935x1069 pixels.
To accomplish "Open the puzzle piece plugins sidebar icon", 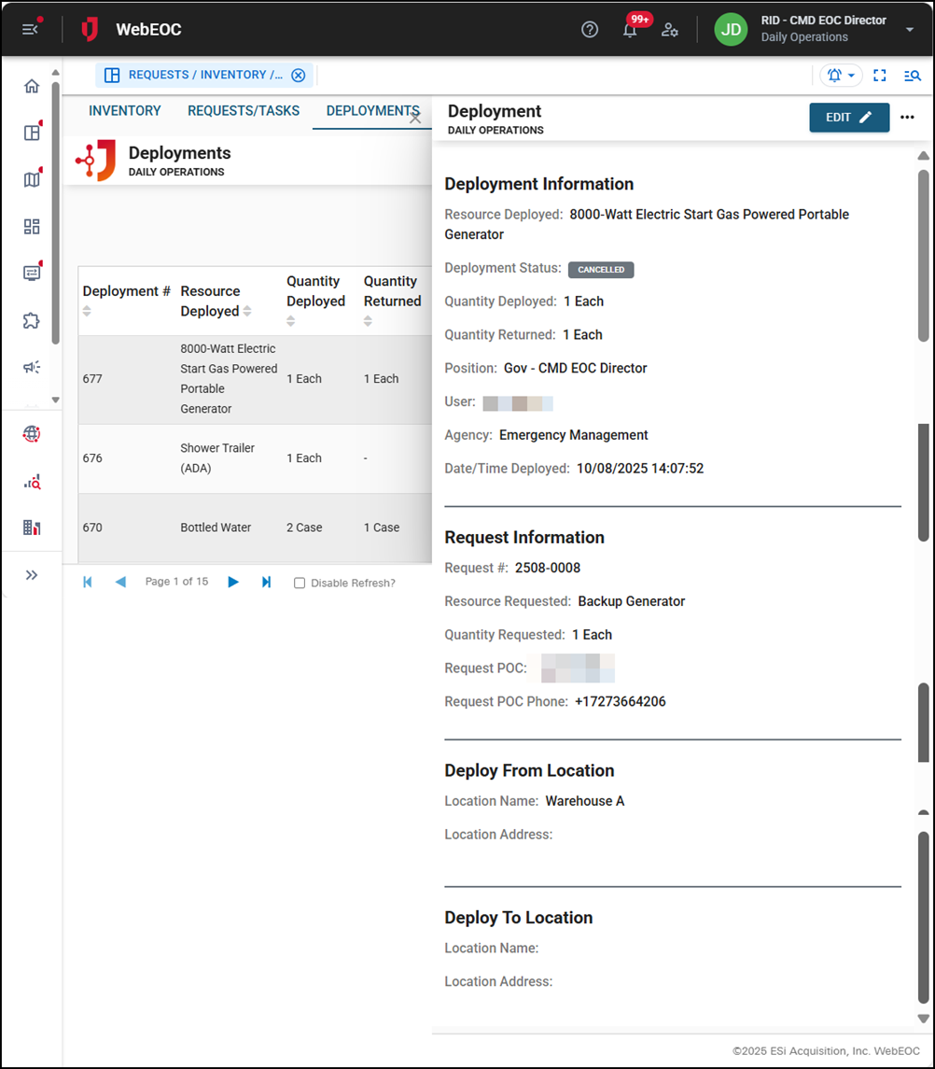I will pos(32,320).
